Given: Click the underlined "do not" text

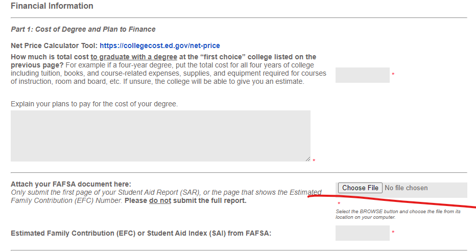Looking at the screenshot, I should (x=160, y=200).
